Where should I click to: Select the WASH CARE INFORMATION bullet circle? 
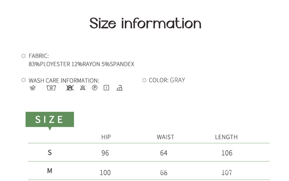[x=23, y=80]
